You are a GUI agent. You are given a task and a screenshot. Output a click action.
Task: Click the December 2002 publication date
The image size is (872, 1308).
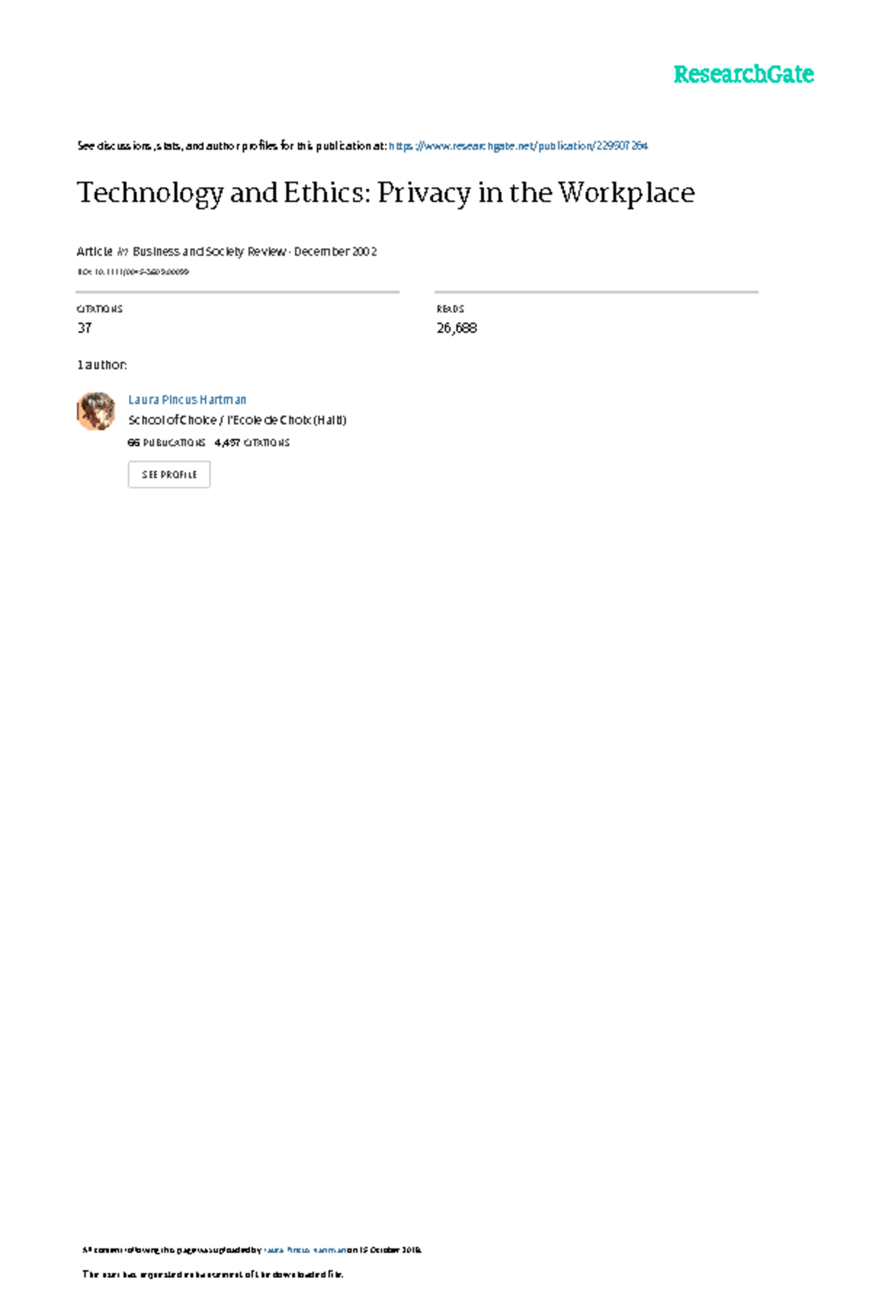click(x=335, y=251)
